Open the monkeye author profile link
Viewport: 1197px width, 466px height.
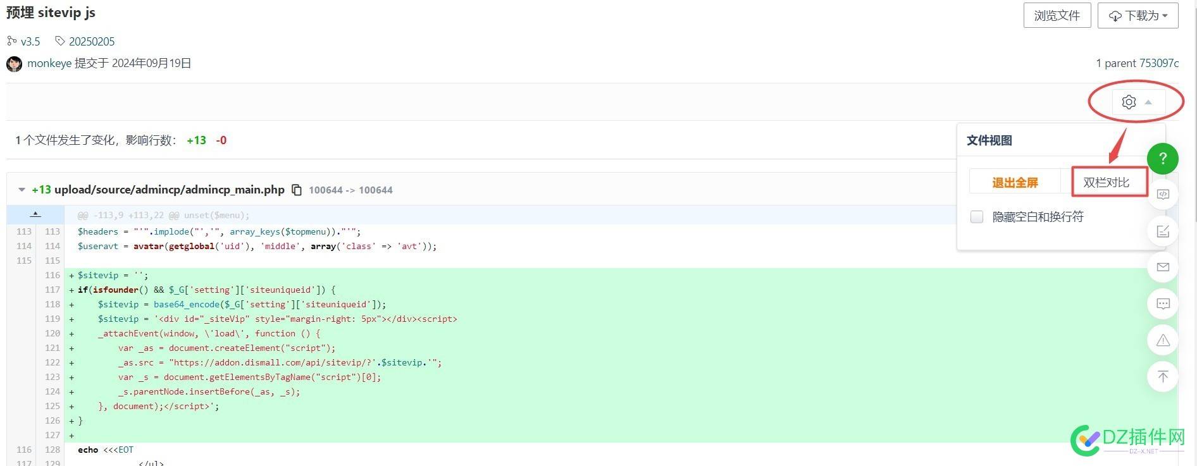point(49,63)
